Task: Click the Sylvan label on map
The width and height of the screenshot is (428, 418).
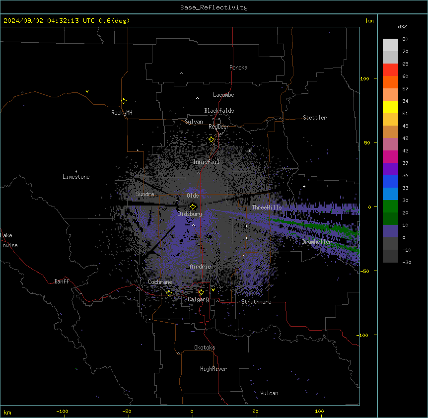Action: tap(194, 122)
